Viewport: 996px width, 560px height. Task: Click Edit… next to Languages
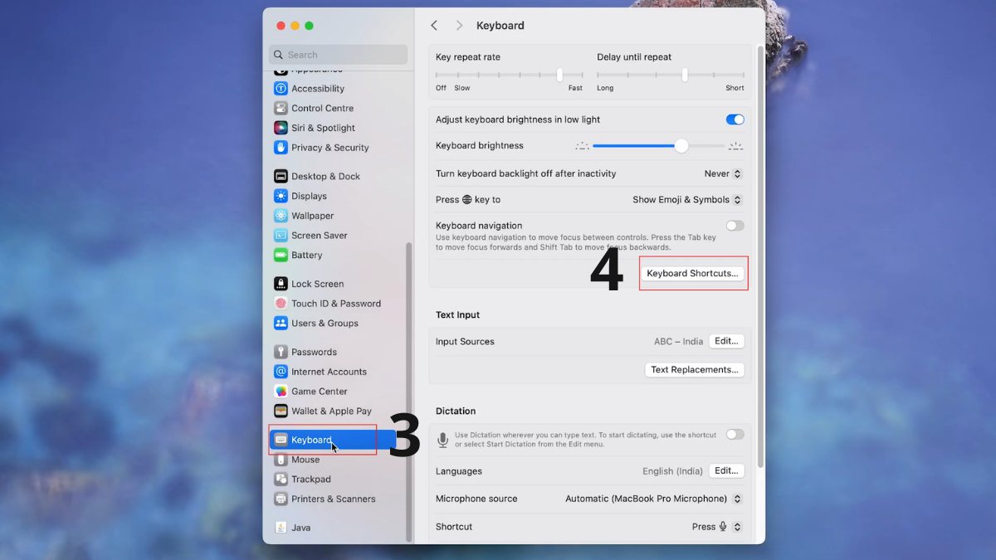726,470
